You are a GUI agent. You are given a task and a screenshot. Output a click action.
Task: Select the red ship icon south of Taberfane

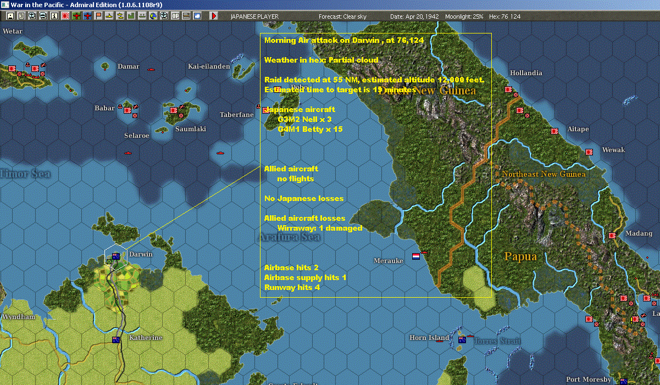click(x=220, y=152)
